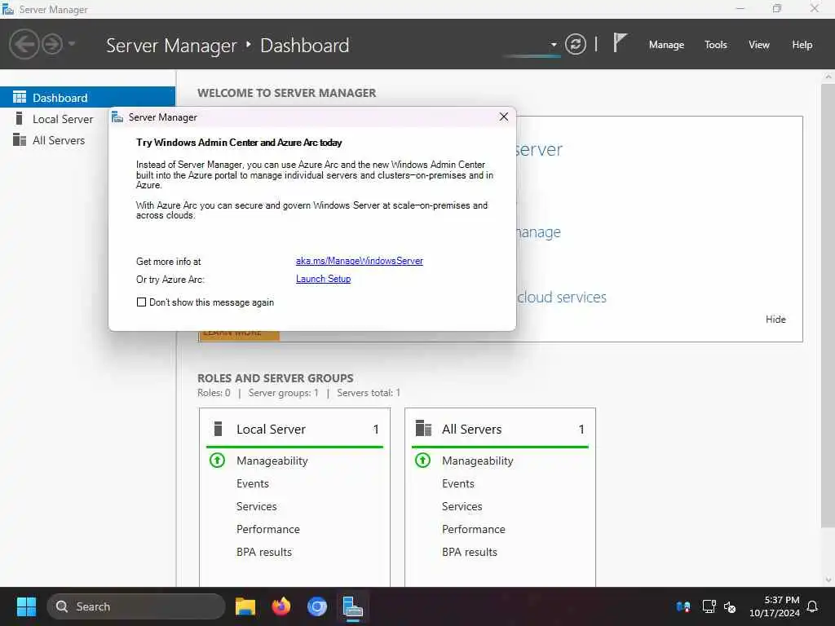
Task: Click the All Servers tile icon
Action: [x=423, y=429]
